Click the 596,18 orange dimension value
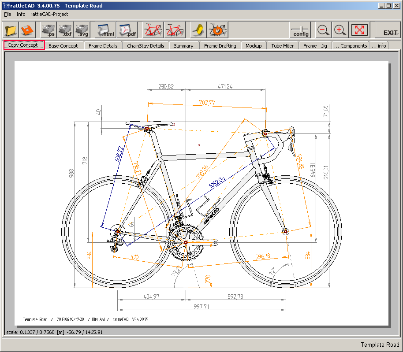This screenshot has height=352, width=403. pos(263,256)
